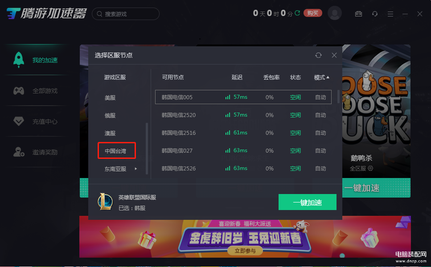Click the League of Legends game icon

pos(105,202)
